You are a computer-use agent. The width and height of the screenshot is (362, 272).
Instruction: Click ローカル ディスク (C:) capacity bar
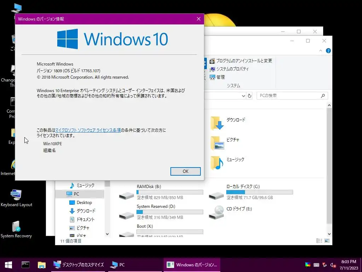click(x=259, y=192)
